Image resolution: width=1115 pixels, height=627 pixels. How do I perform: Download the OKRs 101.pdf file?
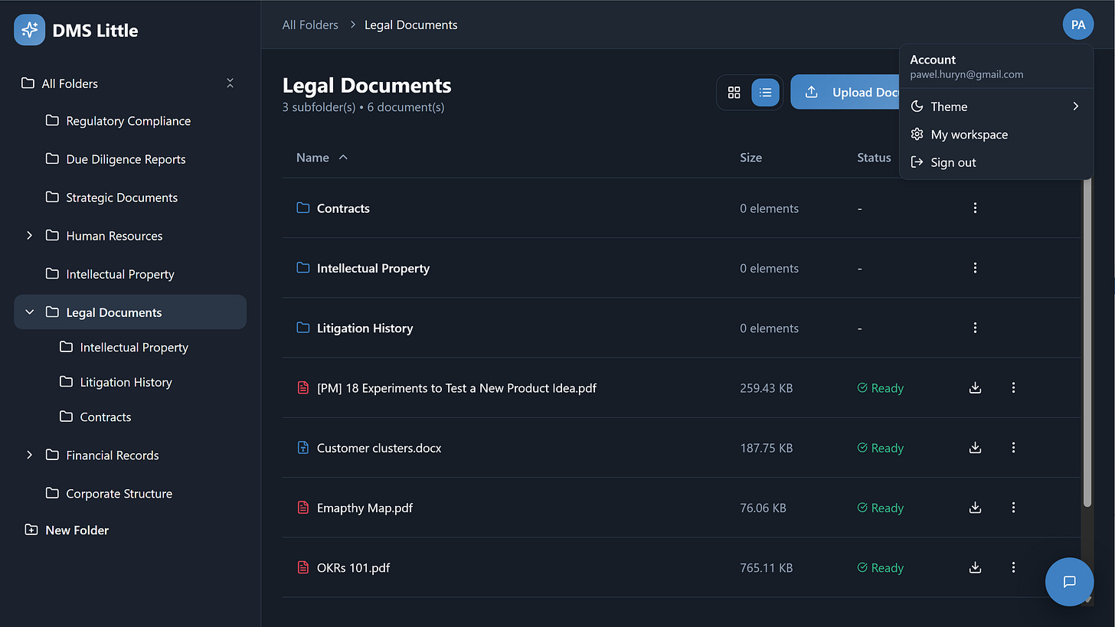tap(975, 567)
